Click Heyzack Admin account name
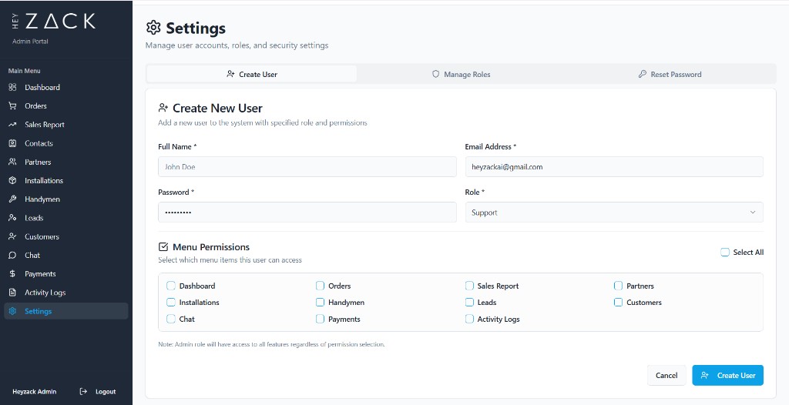This screenshot has height=405, width=789. (34, 391)
